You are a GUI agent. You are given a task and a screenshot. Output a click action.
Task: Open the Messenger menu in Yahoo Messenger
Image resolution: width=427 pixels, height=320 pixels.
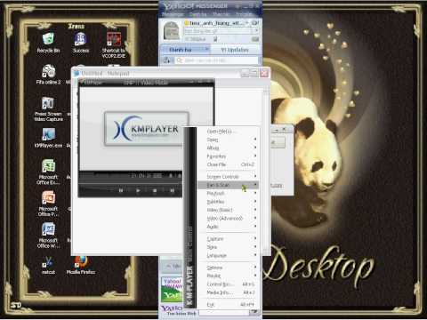(173, 14)
